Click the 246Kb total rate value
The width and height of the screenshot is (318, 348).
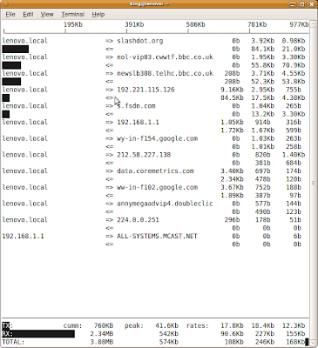[265, 342]
